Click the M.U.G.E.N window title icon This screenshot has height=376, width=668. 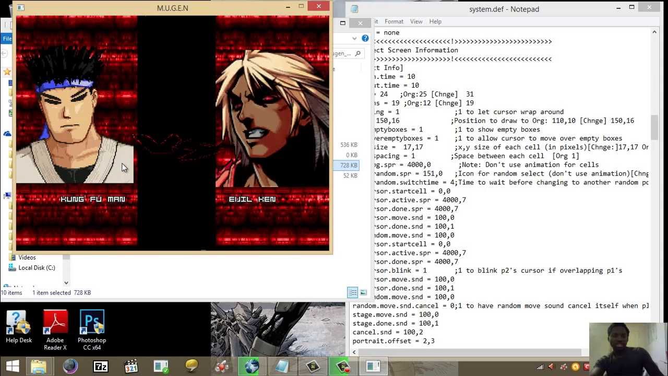tap(20, 8)
